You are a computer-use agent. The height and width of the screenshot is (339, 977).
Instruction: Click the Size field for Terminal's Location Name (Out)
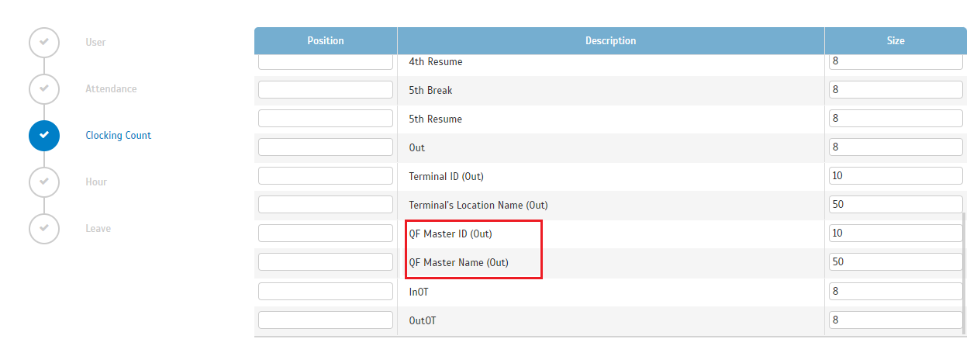[x=896, y=205]
